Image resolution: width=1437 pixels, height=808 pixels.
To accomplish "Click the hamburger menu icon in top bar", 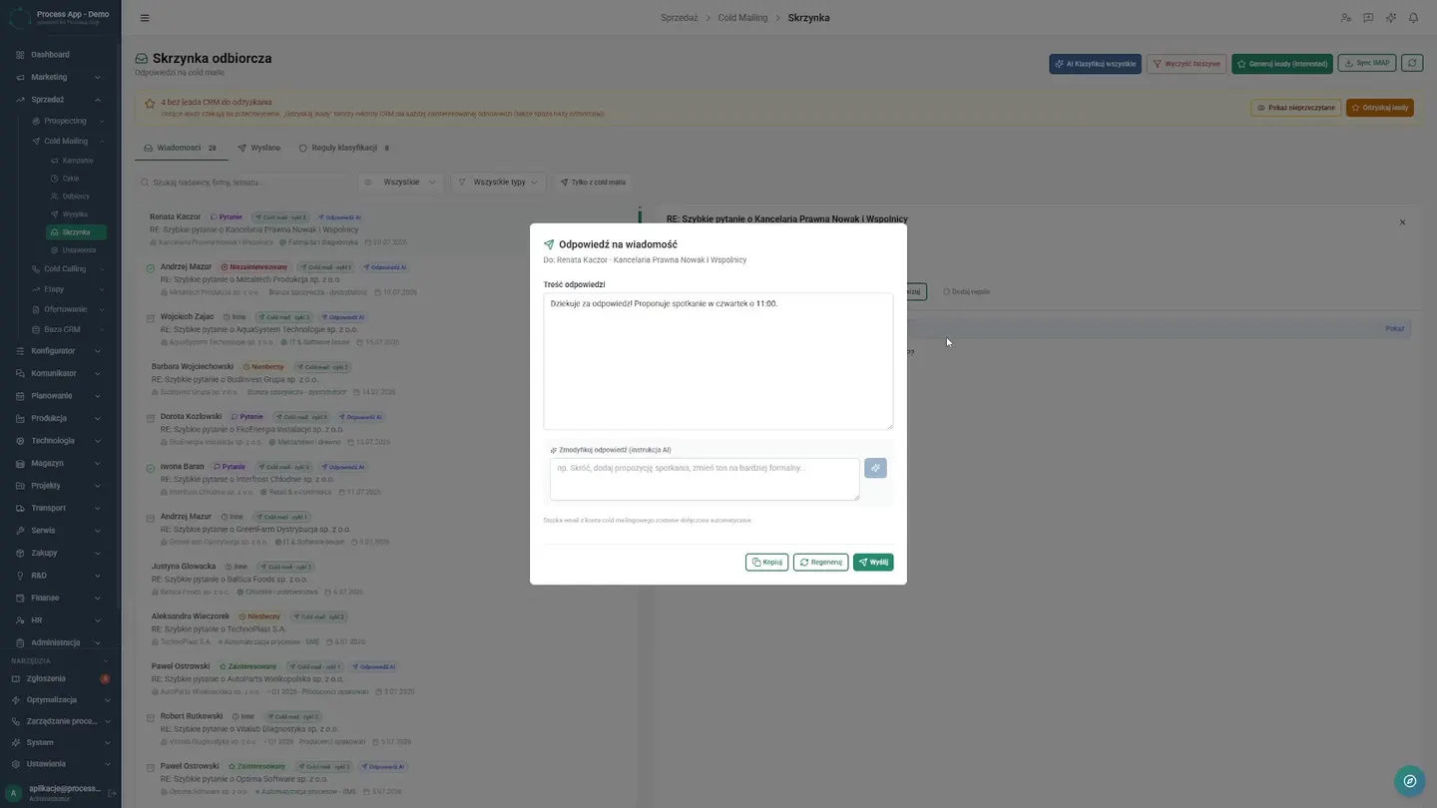I will [145, 18].
